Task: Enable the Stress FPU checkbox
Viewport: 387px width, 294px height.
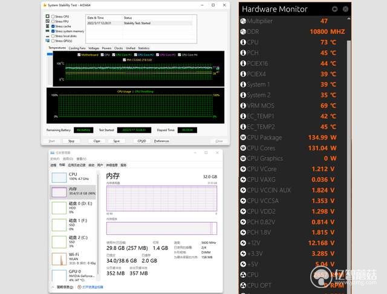Action: tap(53, 22)
